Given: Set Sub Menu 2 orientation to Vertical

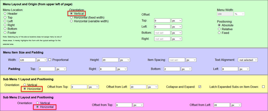Looking at the screenshot, I should (x=38, y=103).
